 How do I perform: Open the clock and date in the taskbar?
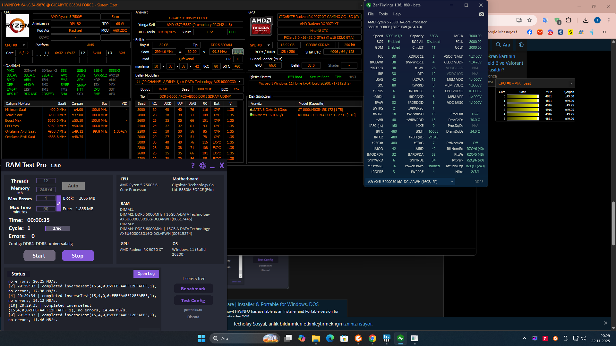pyautogui.click(x=601, y=338)
